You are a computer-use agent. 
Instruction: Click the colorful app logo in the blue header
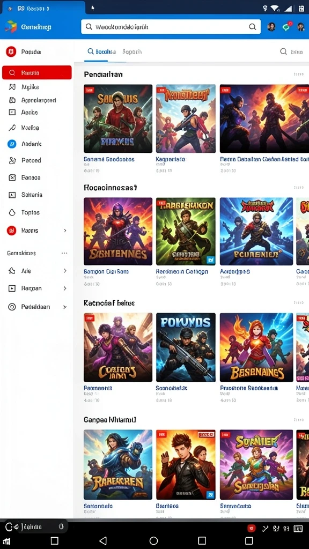coord(11,27)
